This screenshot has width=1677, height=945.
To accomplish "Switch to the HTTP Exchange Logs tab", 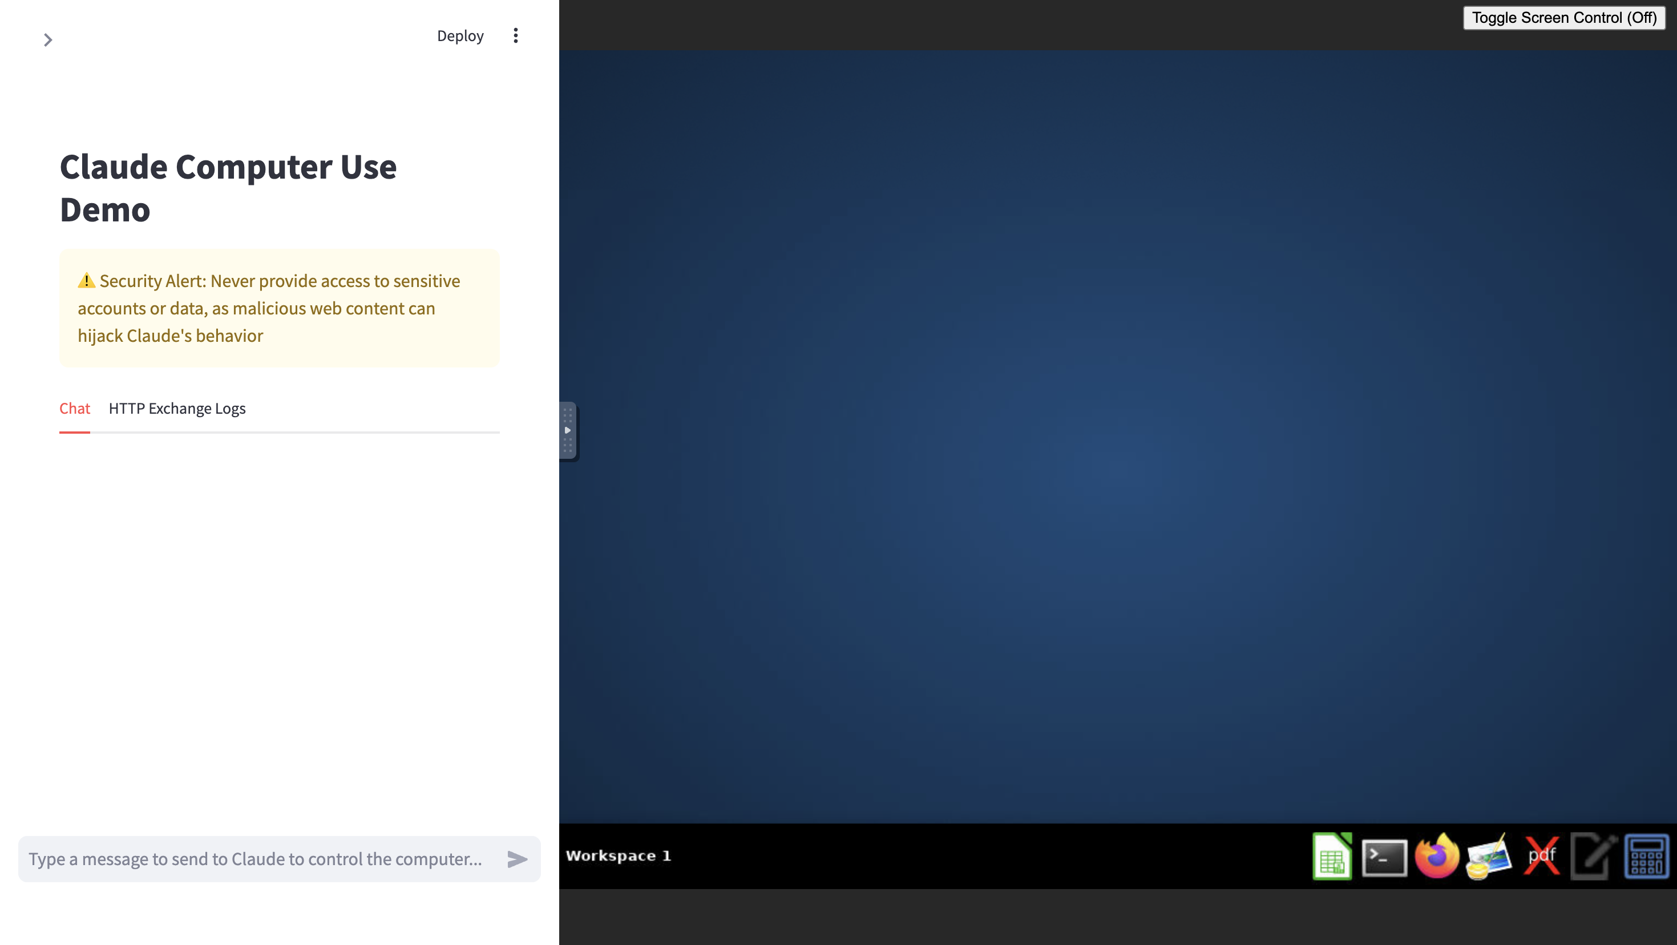I will coord(177,409).
